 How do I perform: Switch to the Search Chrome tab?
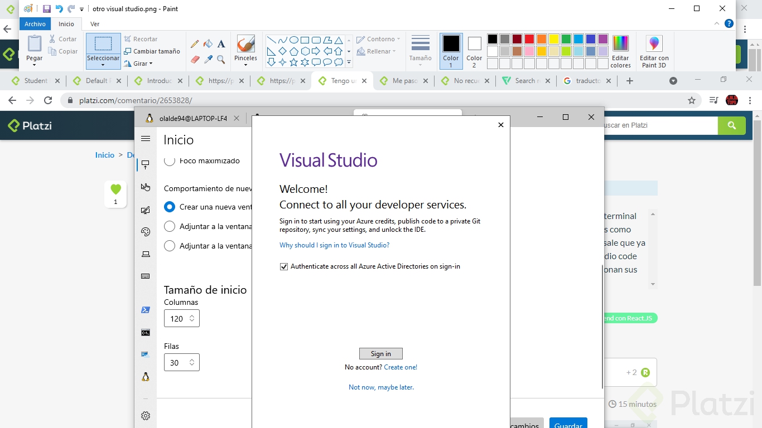pyautogui.click(x=525, y=81)
